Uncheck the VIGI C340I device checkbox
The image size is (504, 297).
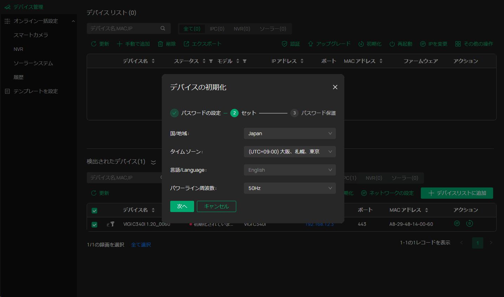(x=94, y=224)
